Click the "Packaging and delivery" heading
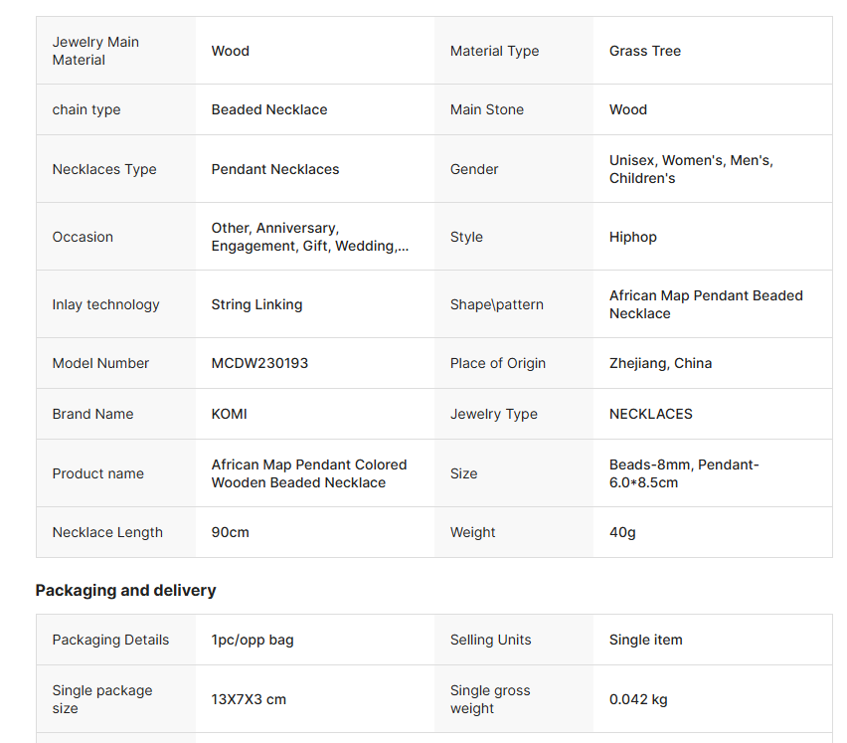Image resolution: width=847 pixels, height=743 pixels. click(x=125, y=590)
